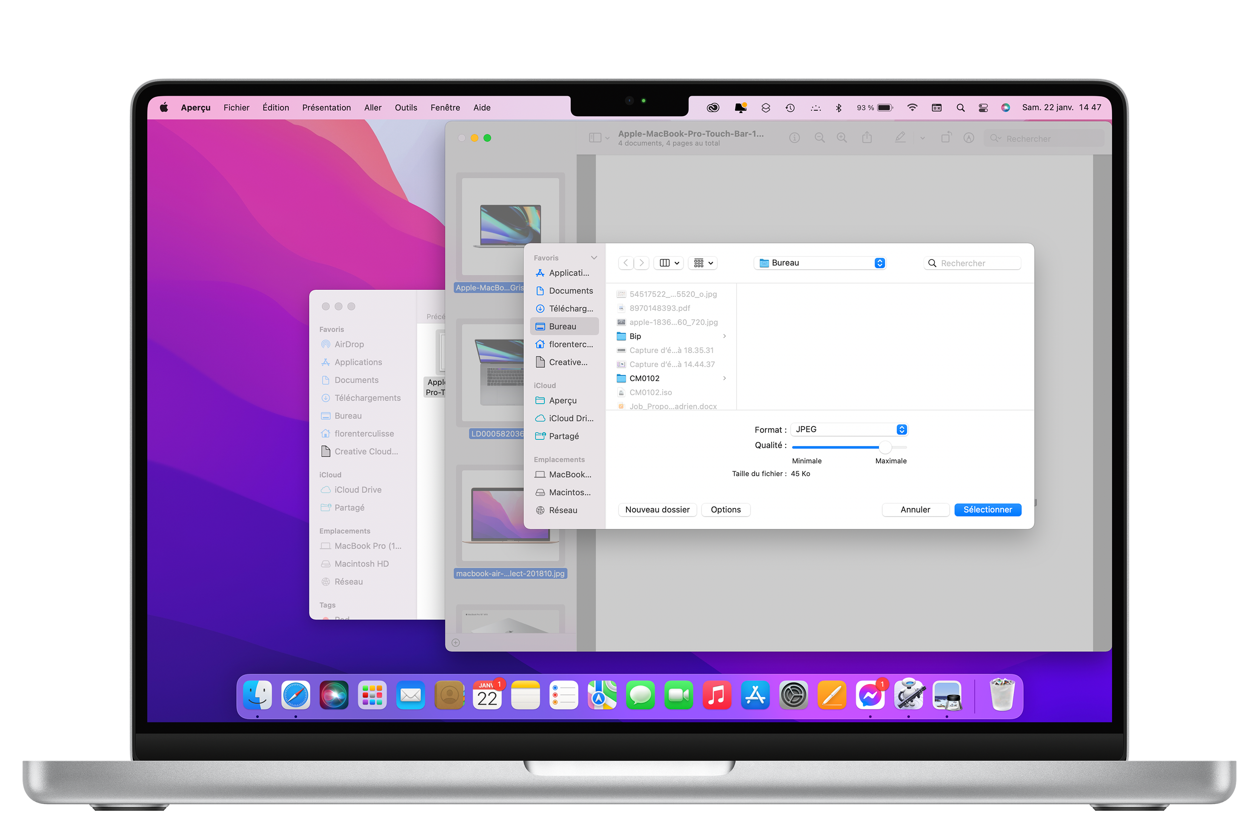Open Spotlight search in the menu bar

pos(961,108)
